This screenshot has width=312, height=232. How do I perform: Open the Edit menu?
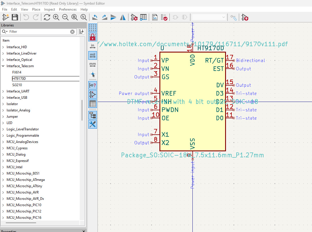tap(14, 9)
